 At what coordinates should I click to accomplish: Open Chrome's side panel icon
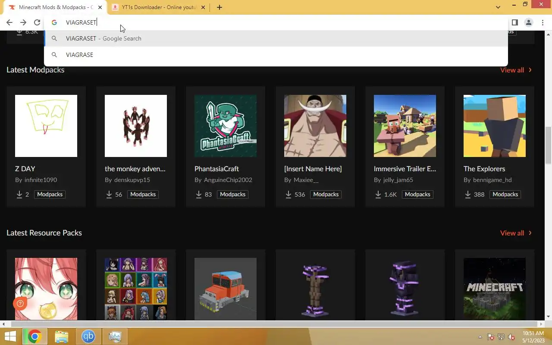click(514, 22)
